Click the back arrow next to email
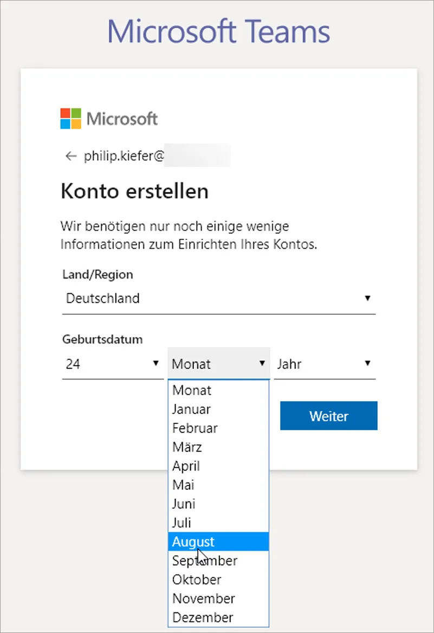Image resolution: width=434 pixels, height=633 pixels. click(70, 157)
